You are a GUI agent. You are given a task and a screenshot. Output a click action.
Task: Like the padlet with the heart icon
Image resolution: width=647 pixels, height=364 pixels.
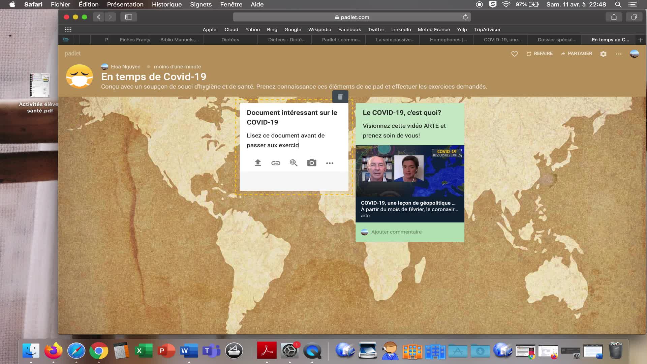click(x=515, y=54)
